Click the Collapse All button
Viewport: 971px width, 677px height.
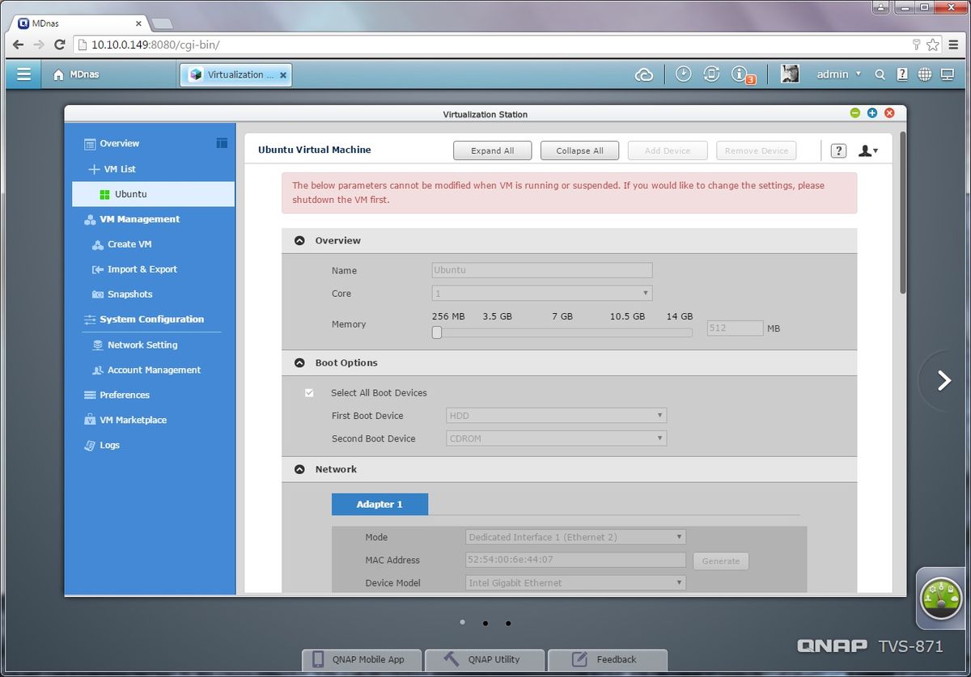579,150
